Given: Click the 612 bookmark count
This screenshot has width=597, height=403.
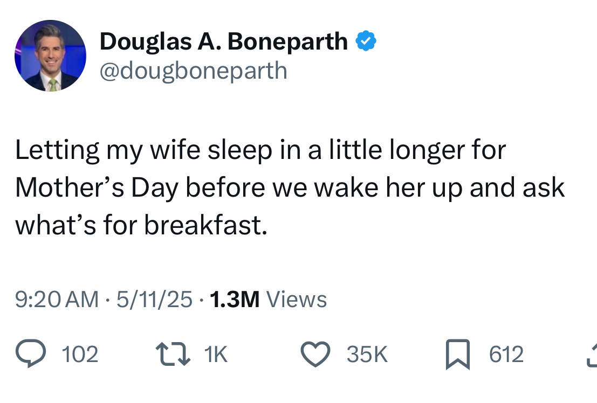Looking at the screenshot, I should click(505, 355).
